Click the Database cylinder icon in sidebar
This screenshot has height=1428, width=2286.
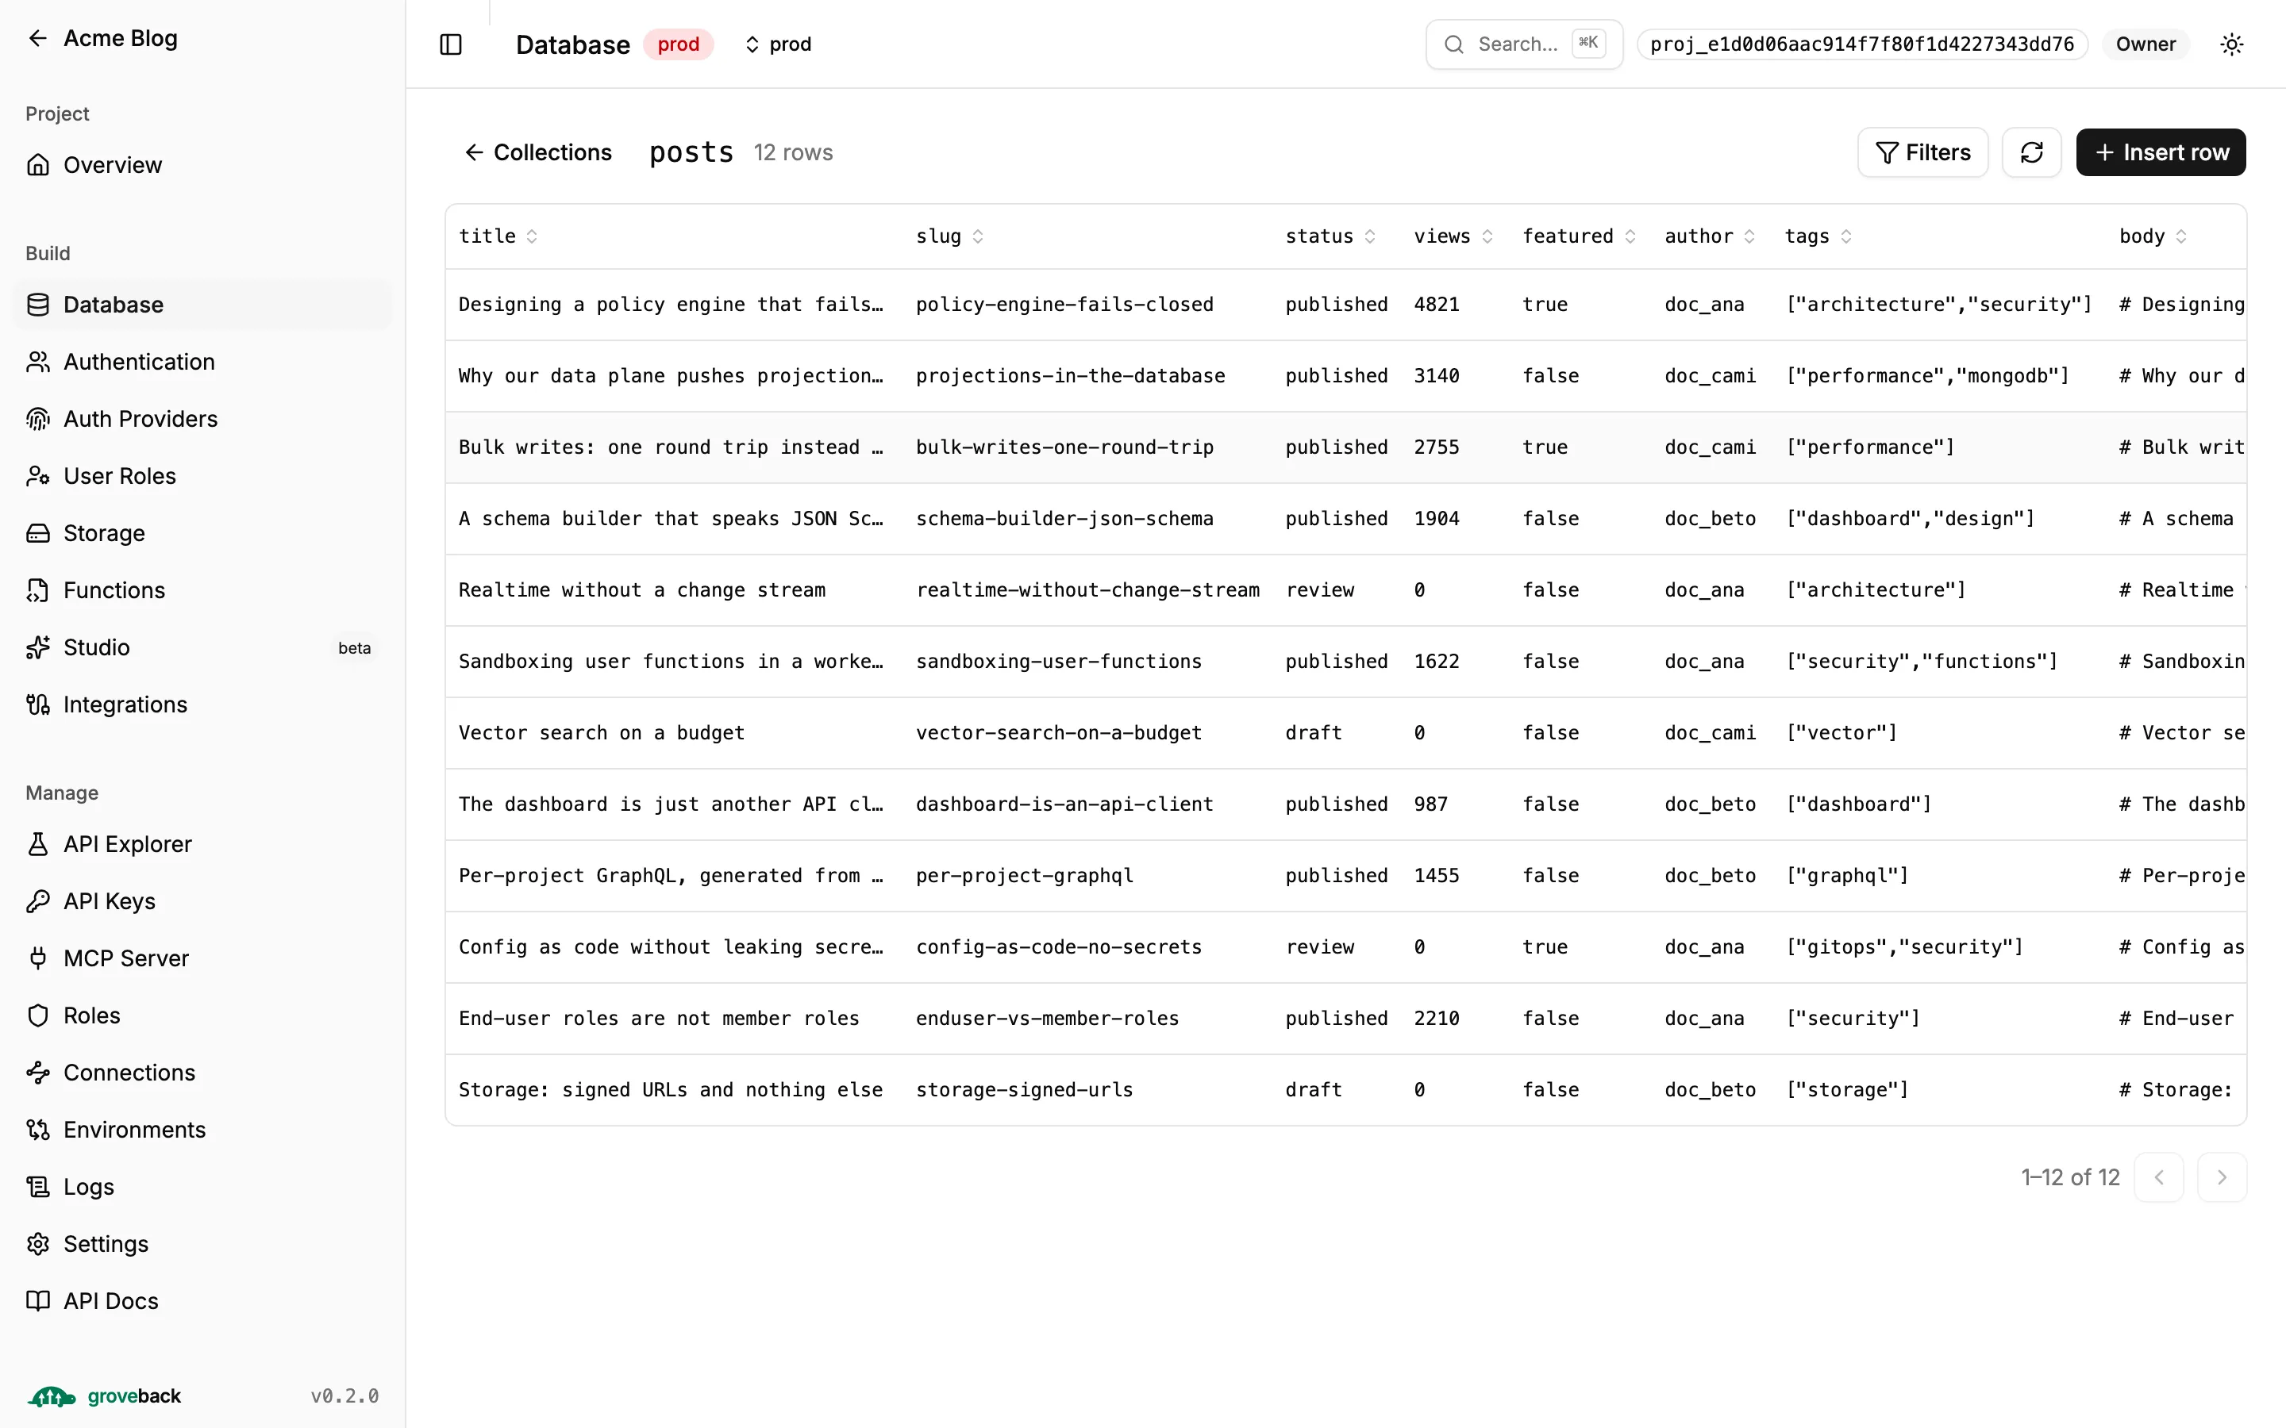point(38,305)
